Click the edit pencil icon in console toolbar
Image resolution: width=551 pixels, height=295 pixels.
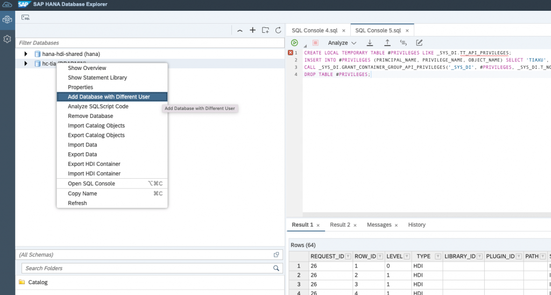pos(419,43)
